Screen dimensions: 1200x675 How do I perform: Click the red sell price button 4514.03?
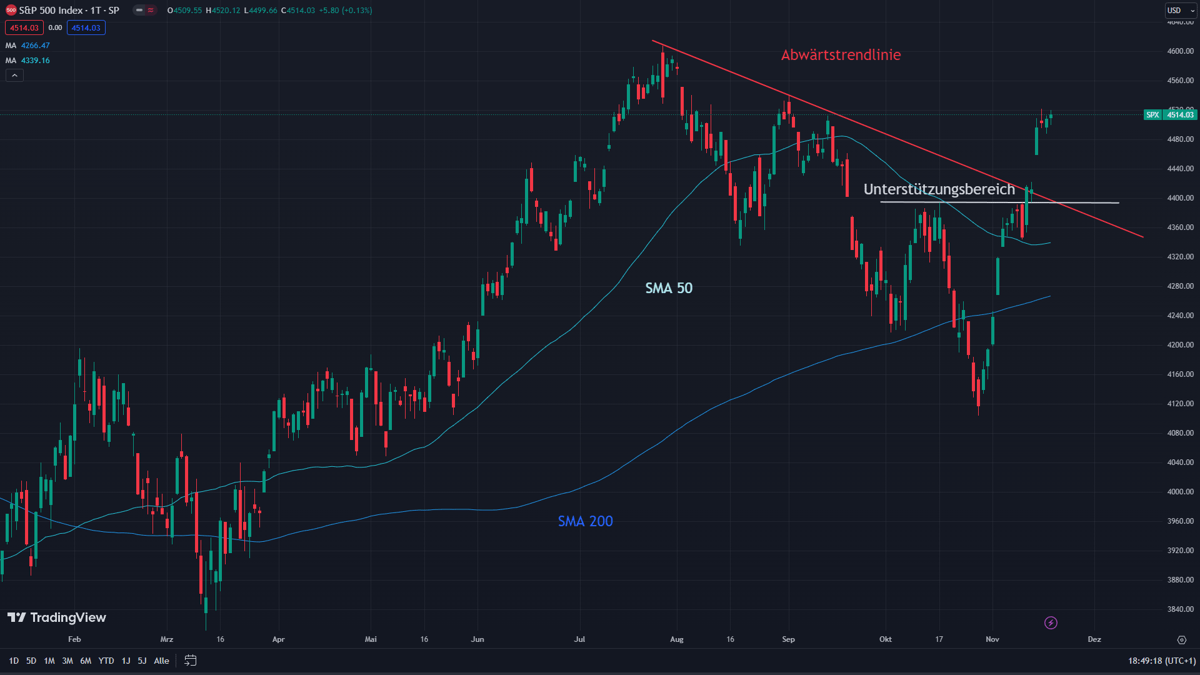[x=24, y=27]
